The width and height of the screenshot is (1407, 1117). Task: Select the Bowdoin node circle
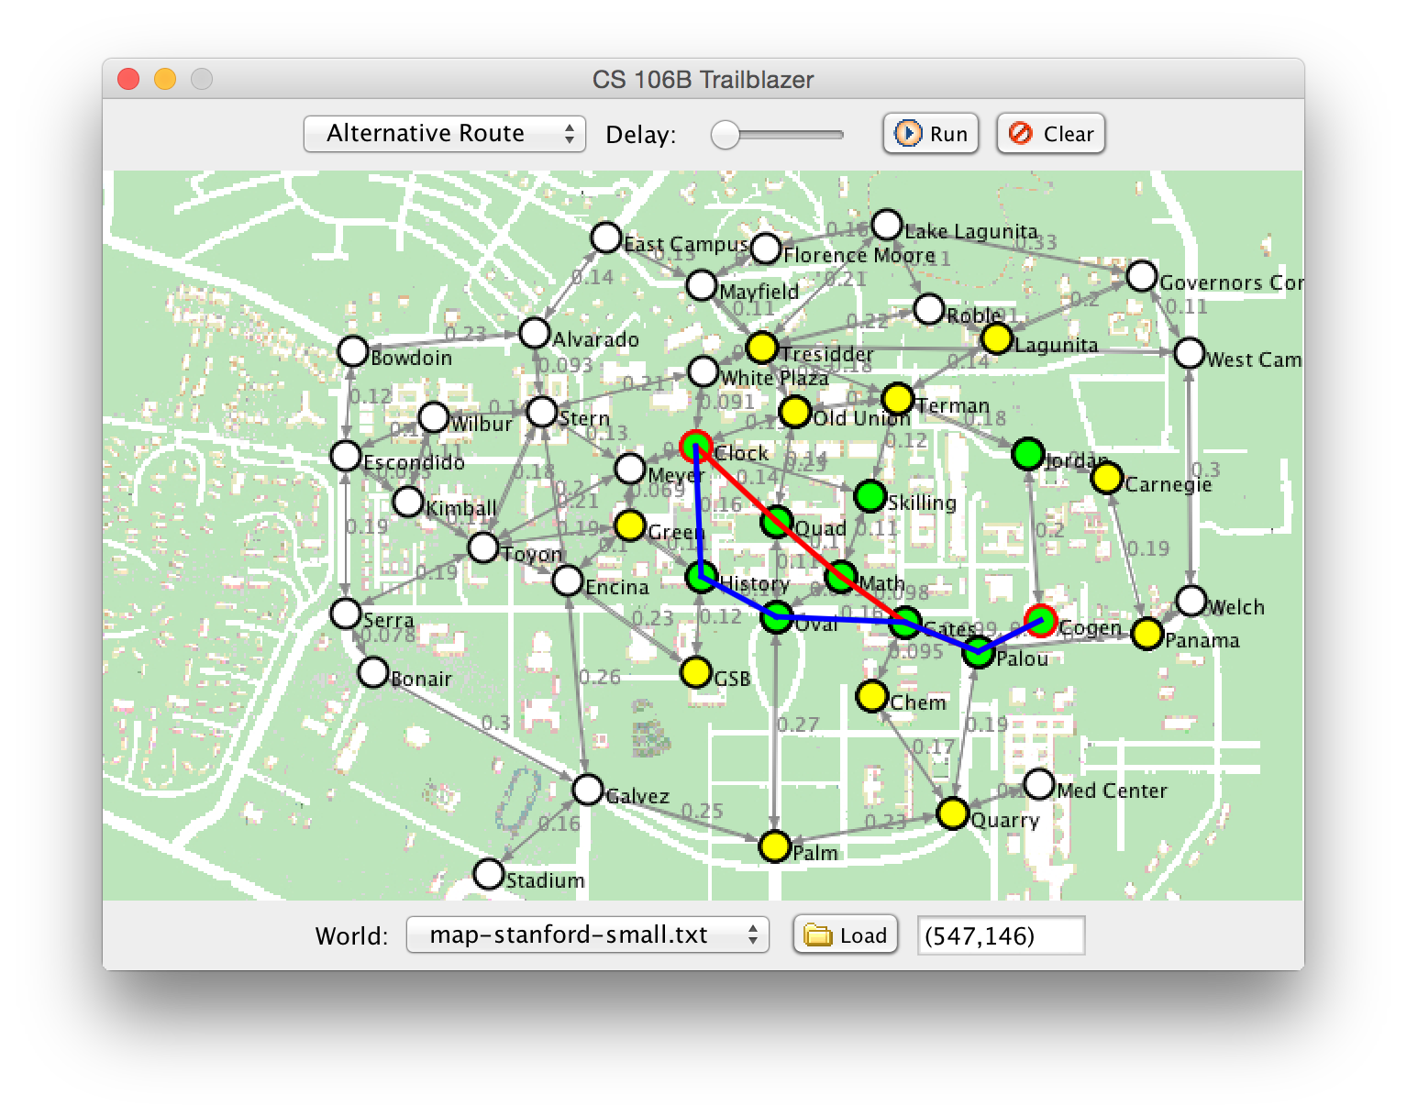(x=353, y=351)
